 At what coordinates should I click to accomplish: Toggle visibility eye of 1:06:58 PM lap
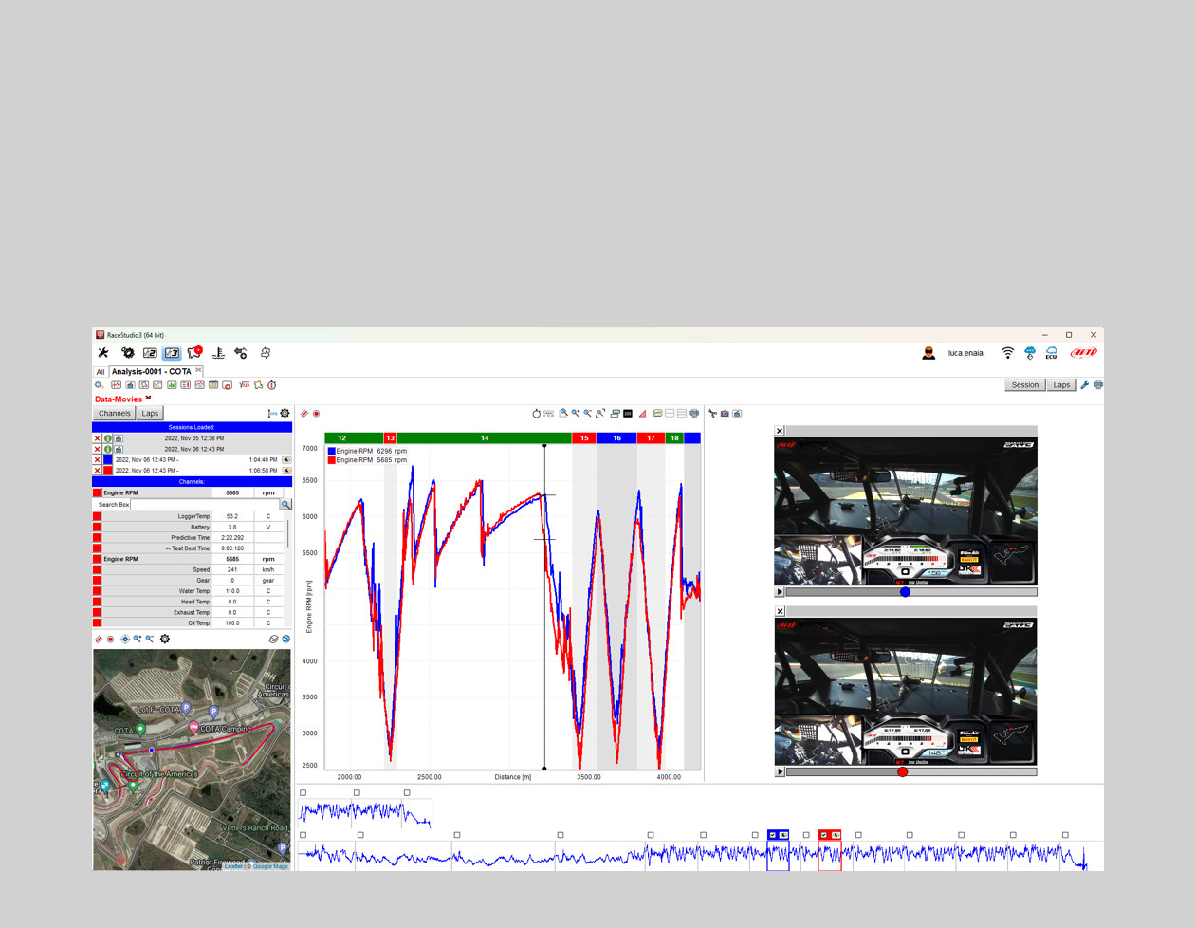tap(286, 471)
